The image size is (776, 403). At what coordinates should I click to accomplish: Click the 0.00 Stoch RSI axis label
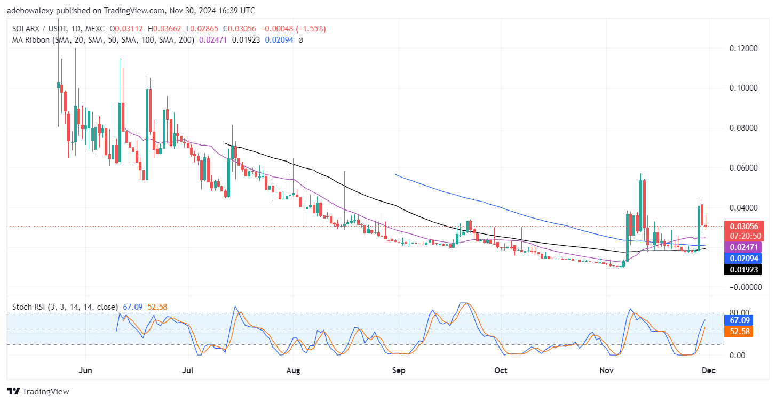(x=736, y=355)
